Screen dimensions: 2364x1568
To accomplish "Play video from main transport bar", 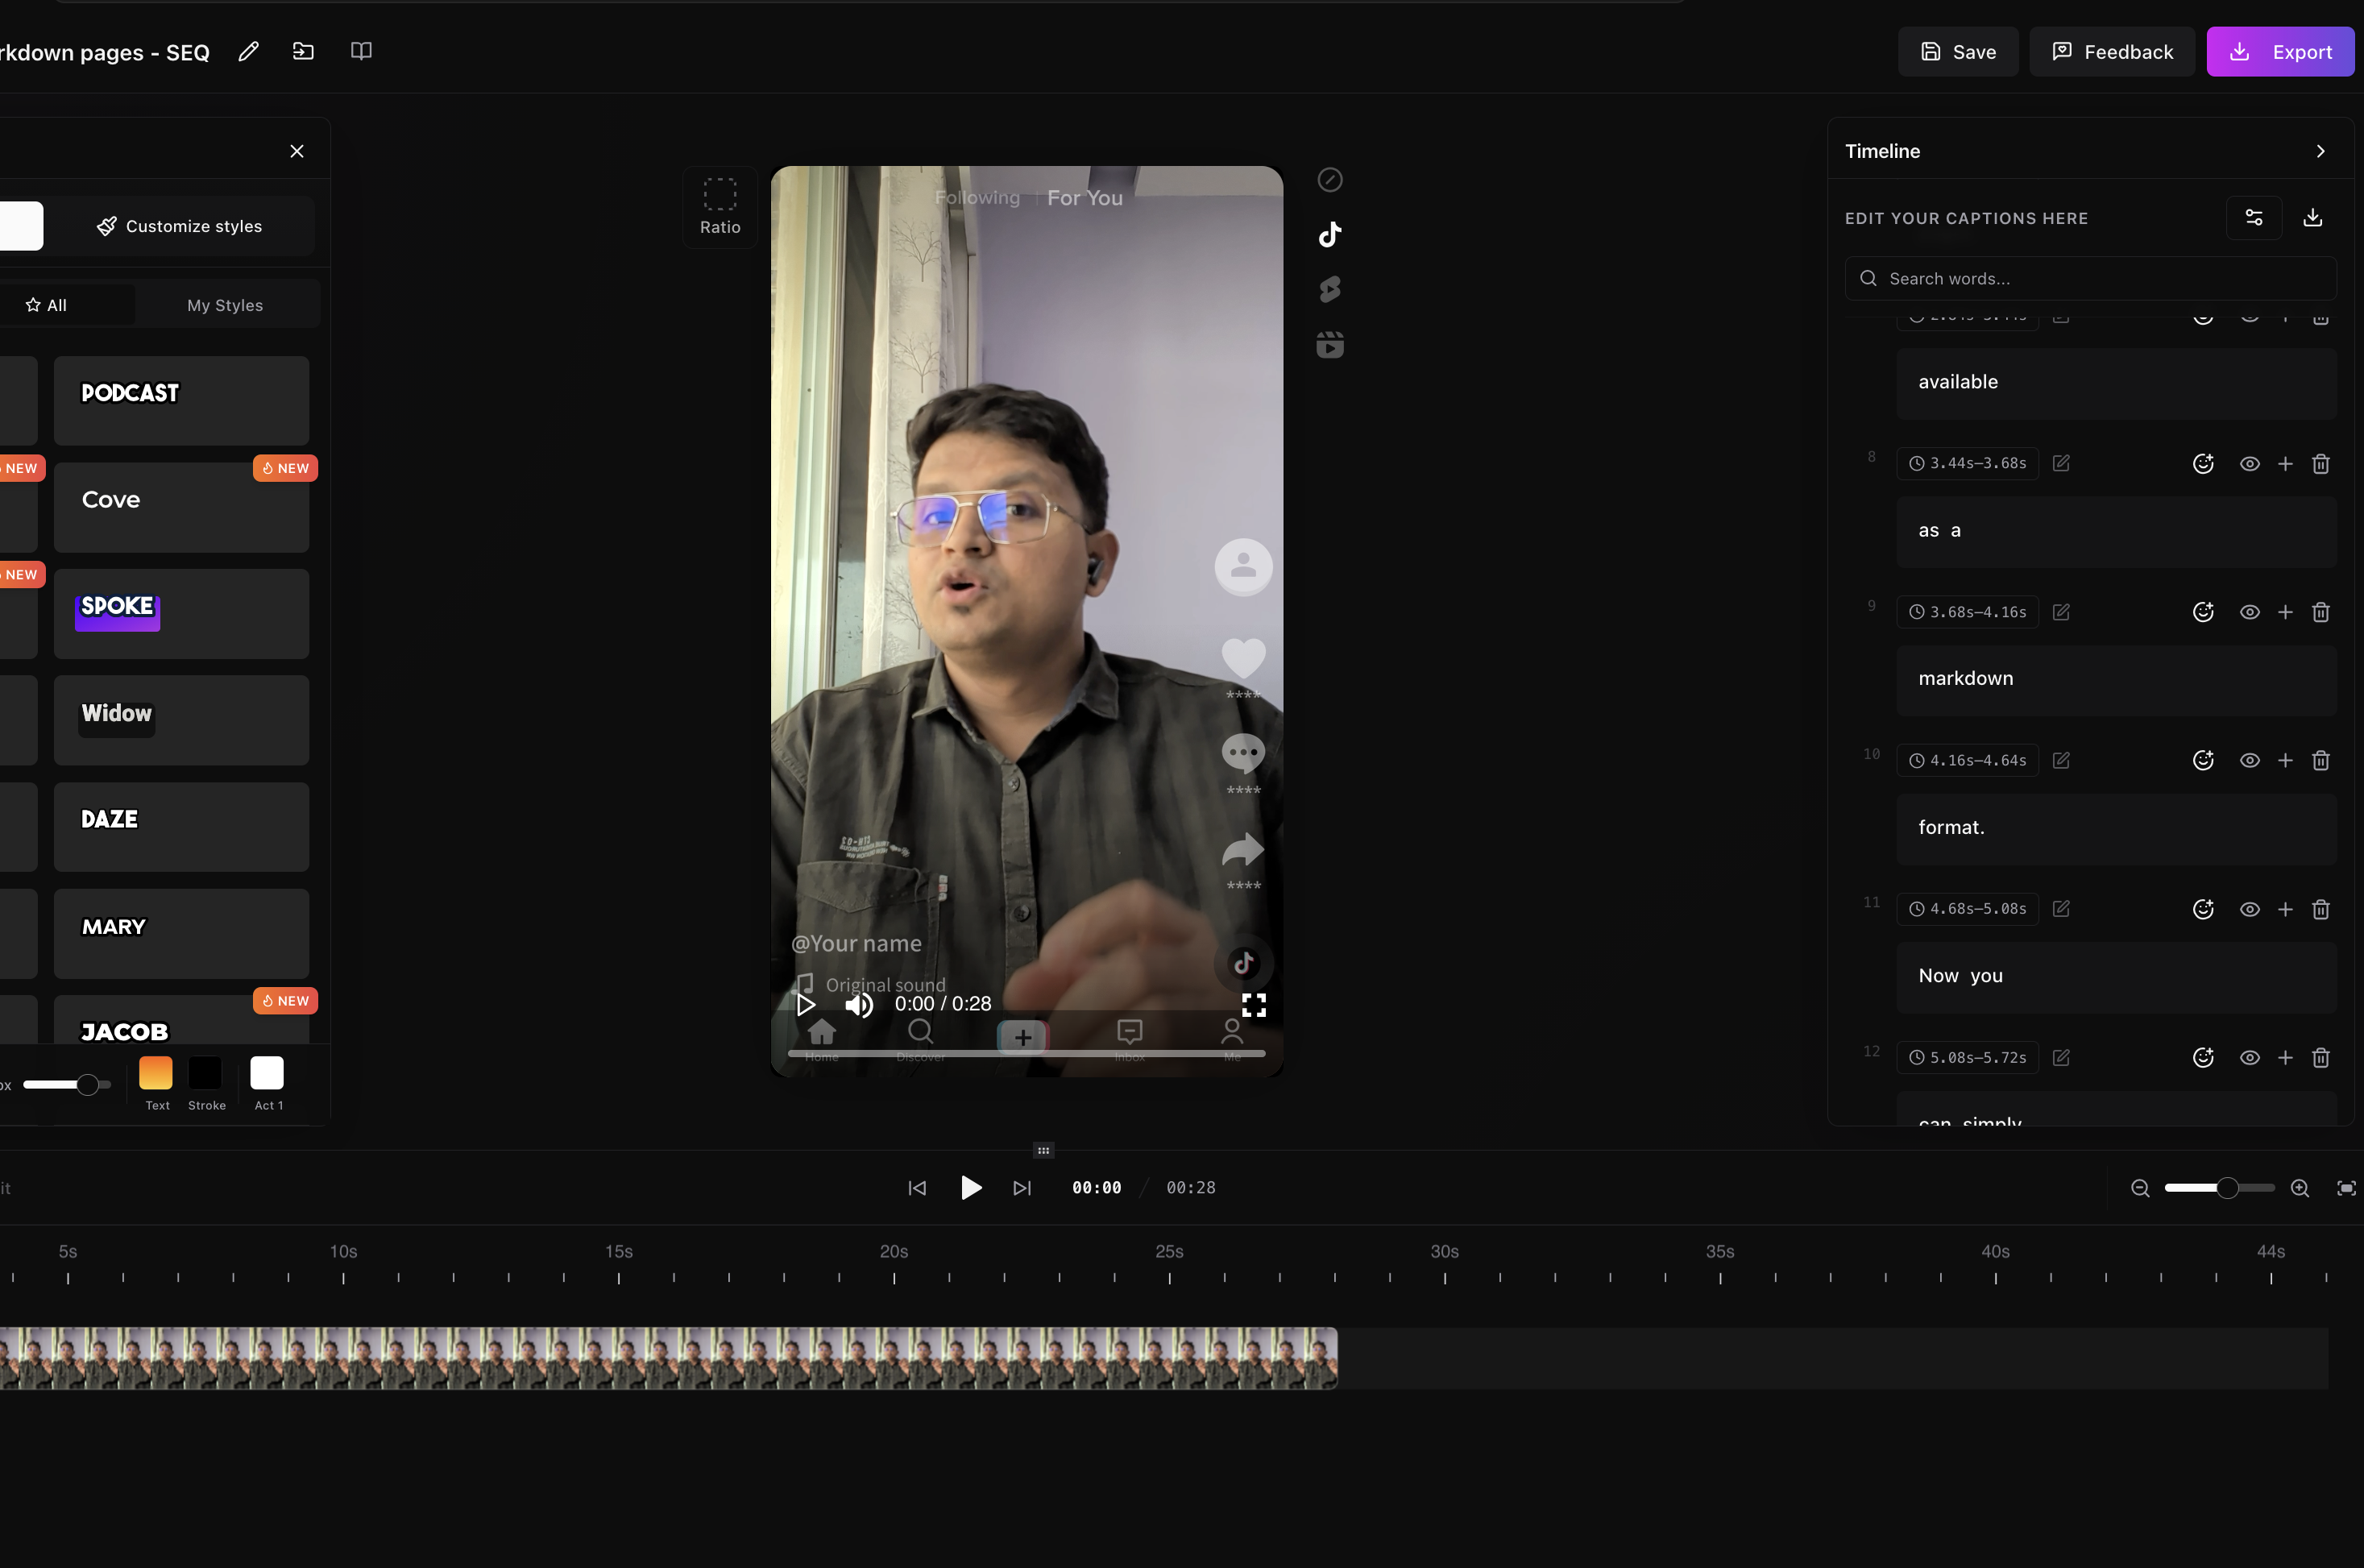I will coord(970,1188).
